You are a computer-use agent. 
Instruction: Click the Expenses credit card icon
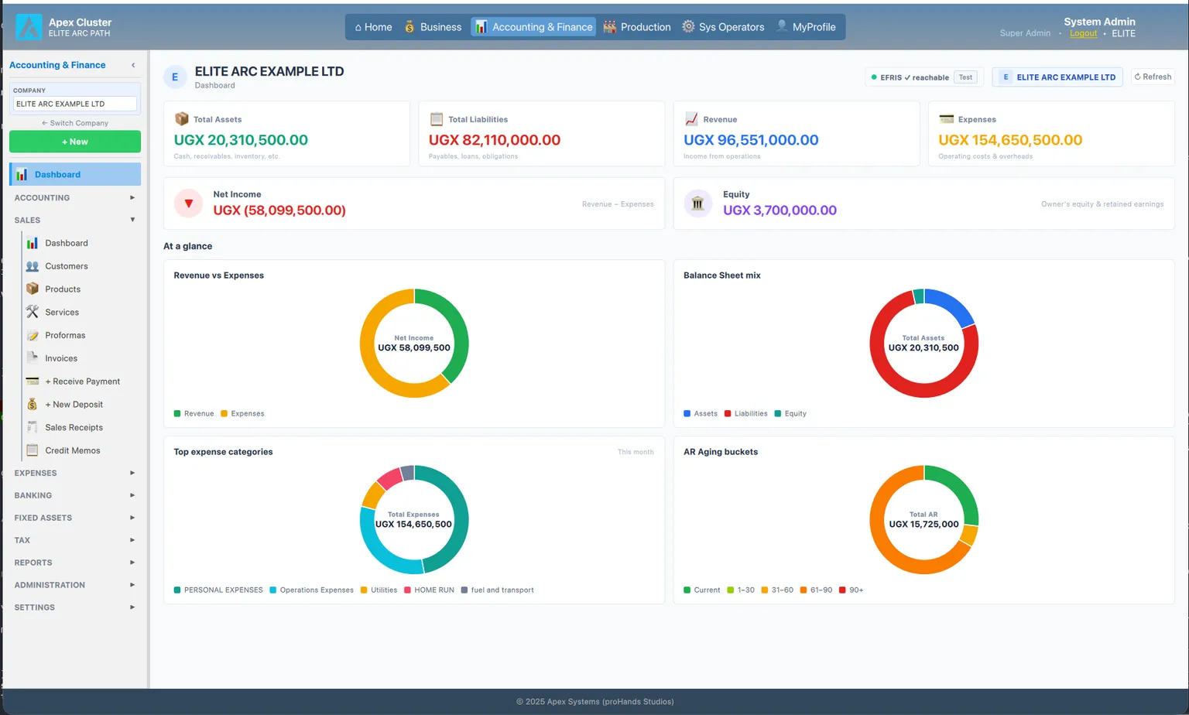click(x=946, y=118)
